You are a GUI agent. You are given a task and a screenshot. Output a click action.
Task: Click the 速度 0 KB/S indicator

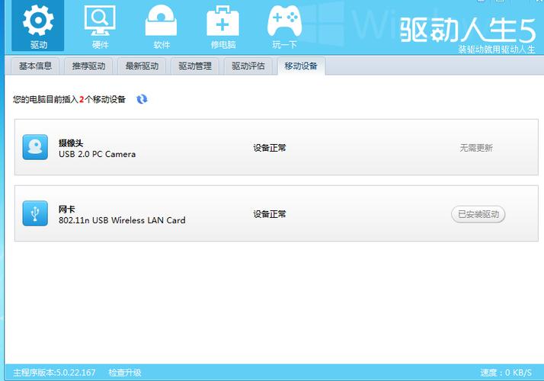pos(506,373)
